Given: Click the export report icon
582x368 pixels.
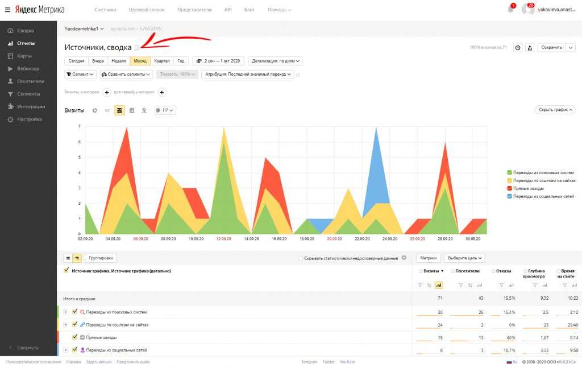Looking at the screenshot, I should coord(530,48).
